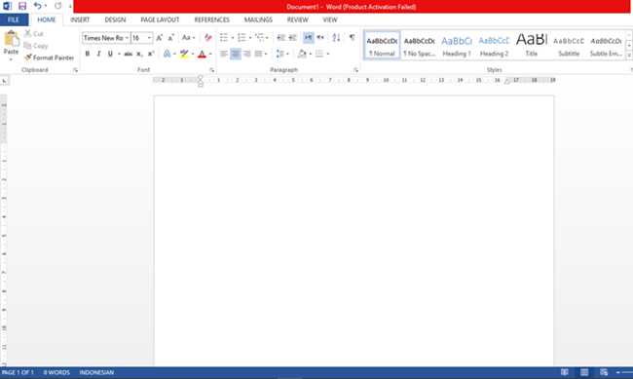
Task: Apply yellow text highlight color
Action: point(184,54)
